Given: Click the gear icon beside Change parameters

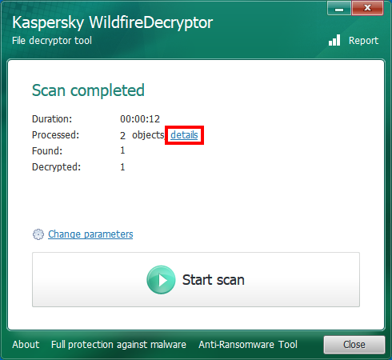Looking at the screenshot, I should pos(38,234).
